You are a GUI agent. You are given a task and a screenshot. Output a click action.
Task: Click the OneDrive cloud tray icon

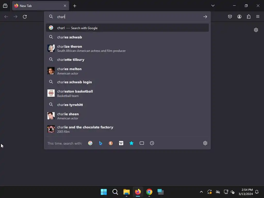[x=218, y=192]
